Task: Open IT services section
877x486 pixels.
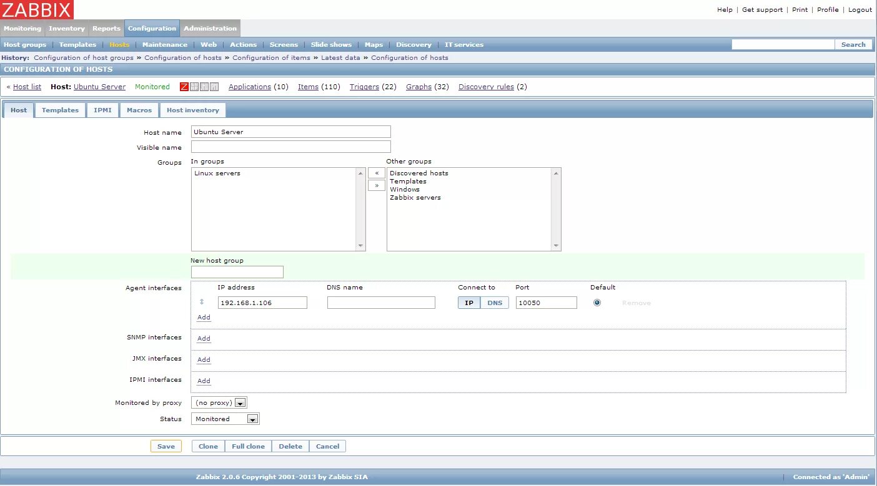Action: click(x=464, y=45)
